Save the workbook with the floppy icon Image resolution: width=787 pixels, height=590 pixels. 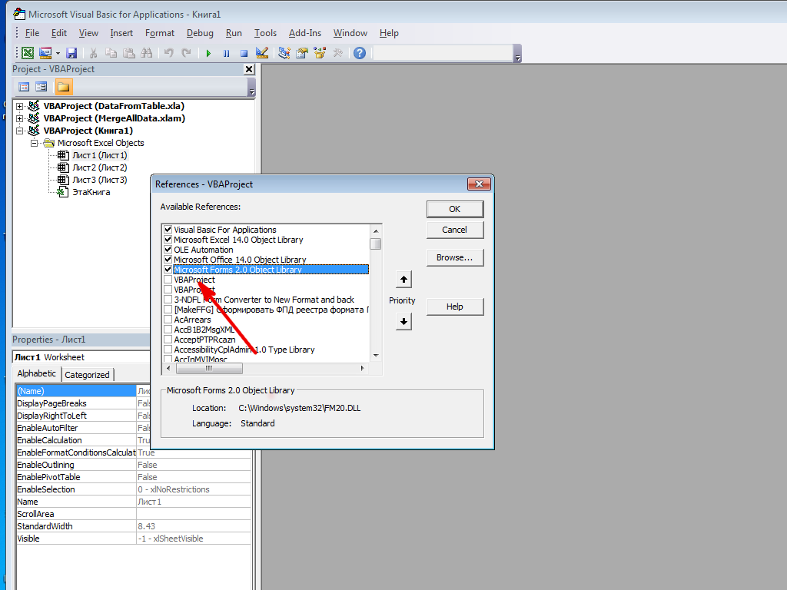pyautogui.click(x=71, y=53)
